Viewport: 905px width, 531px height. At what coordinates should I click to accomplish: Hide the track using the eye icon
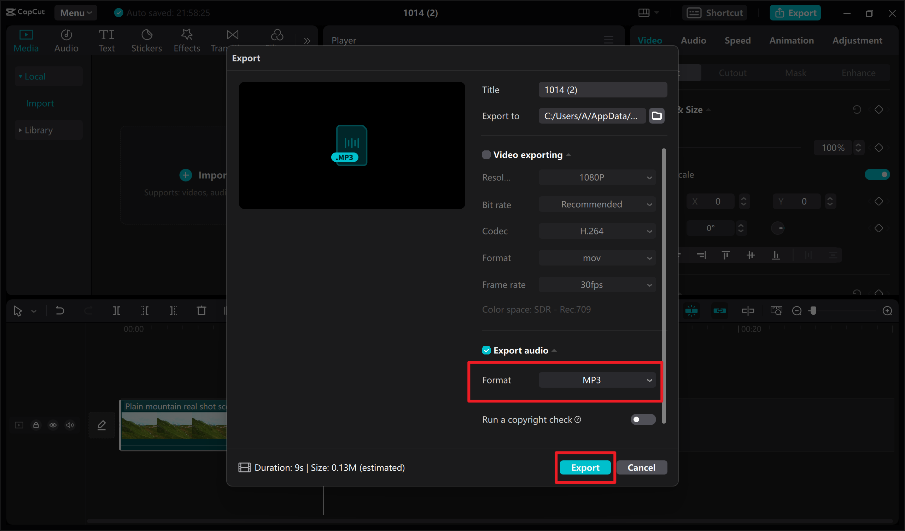tap(53, 425)
